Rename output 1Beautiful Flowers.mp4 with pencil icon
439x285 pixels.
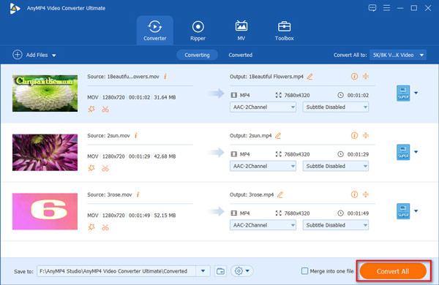[x=309, y=76]
